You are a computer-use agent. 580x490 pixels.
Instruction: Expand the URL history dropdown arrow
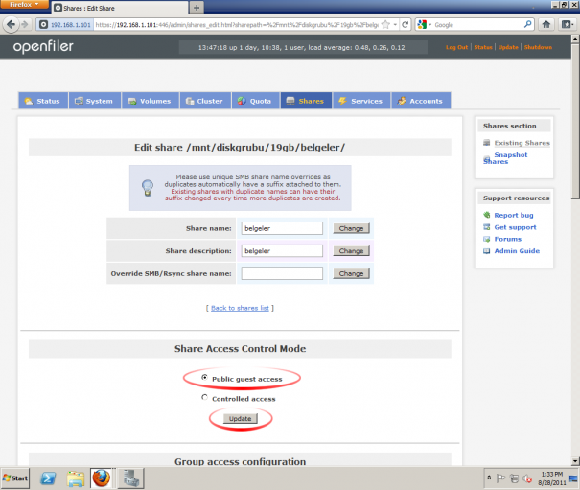pyautogui.click(x=395, y=24)
